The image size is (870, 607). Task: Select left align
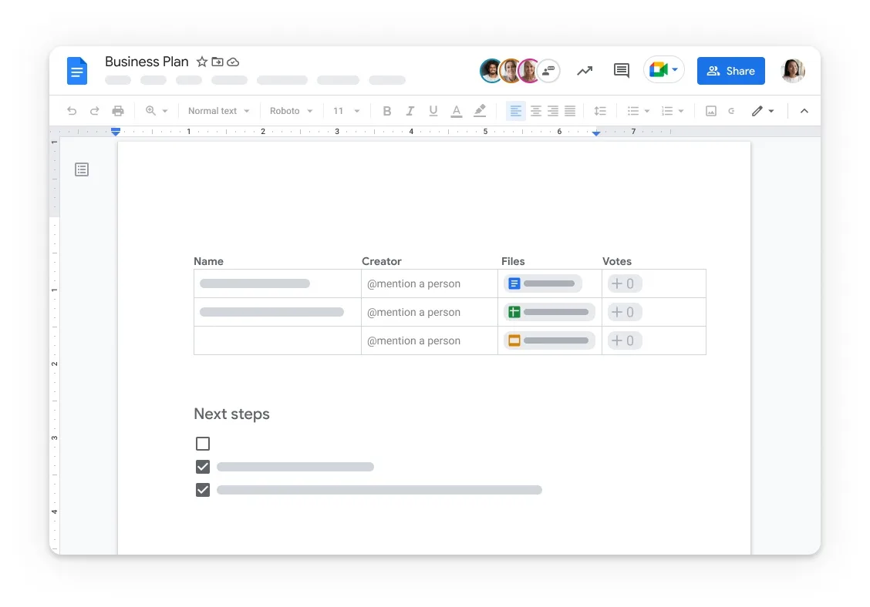515,111
